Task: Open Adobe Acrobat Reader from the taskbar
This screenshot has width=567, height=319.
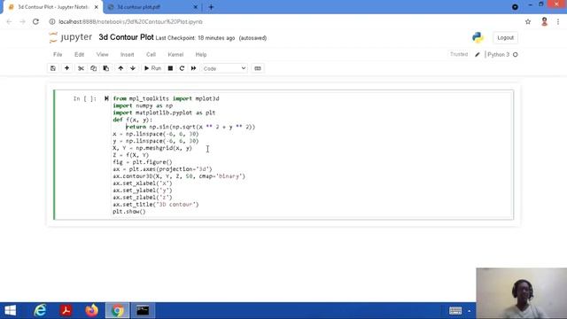Action: (66, 310)
